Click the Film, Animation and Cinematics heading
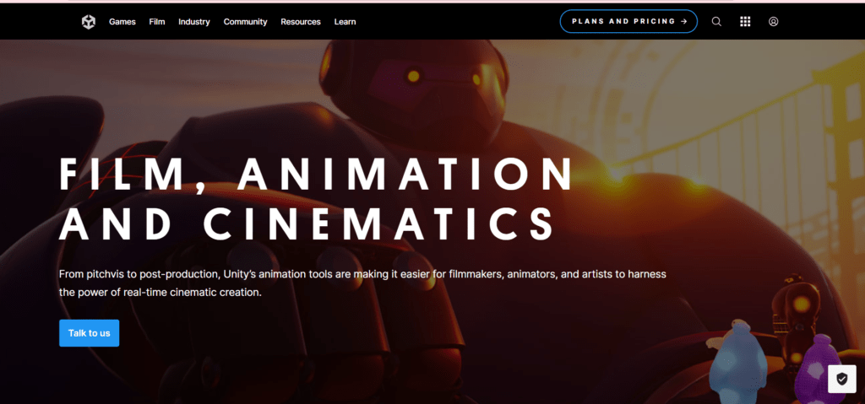 point(316,198)
